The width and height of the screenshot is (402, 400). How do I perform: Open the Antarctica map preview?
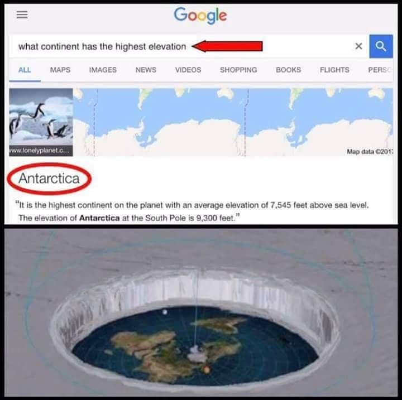(233, 122)
